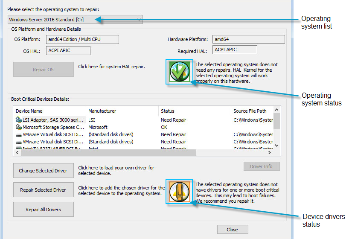Select the Microsoft Storage Spaces controller icon
This screenshot has height=239, width=349.
click(19, 127)
